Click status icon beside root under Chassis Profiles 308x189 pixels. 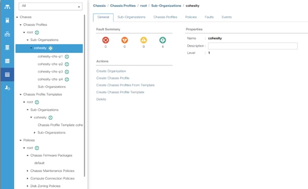(37, 32)
